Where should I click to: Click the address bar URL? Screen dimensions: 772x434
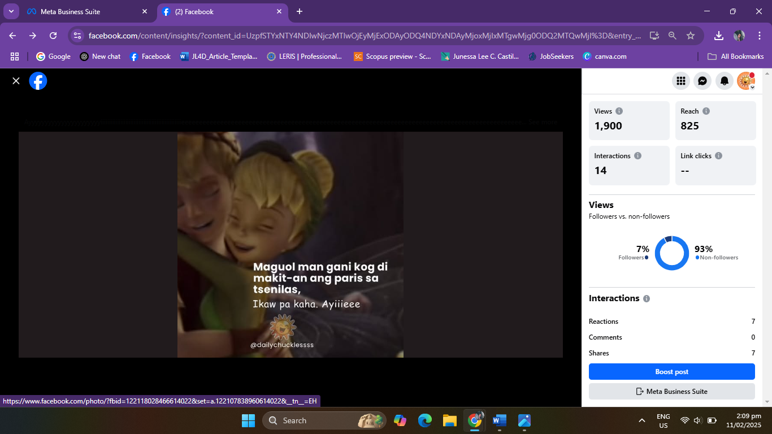(x=365, y=36)
